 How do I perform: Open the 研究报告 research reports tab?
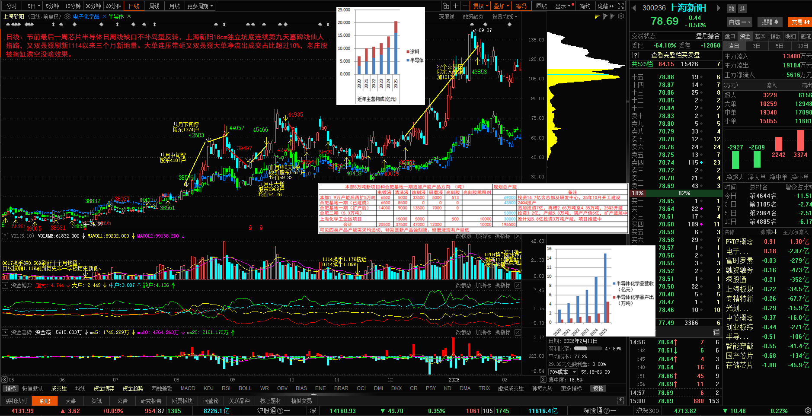point(151,401)
